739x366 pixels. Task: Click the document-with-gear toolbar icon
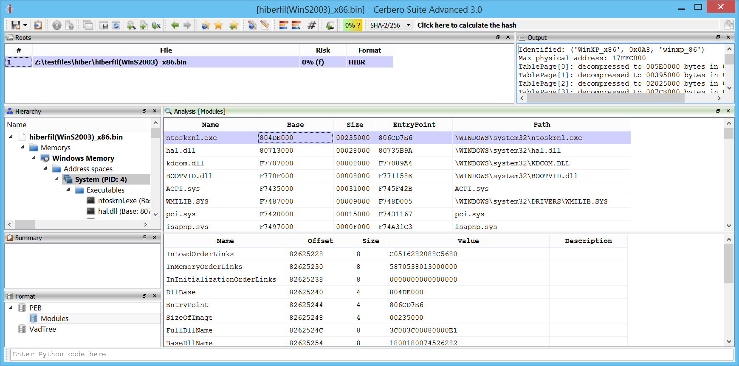tap(70, 25)
